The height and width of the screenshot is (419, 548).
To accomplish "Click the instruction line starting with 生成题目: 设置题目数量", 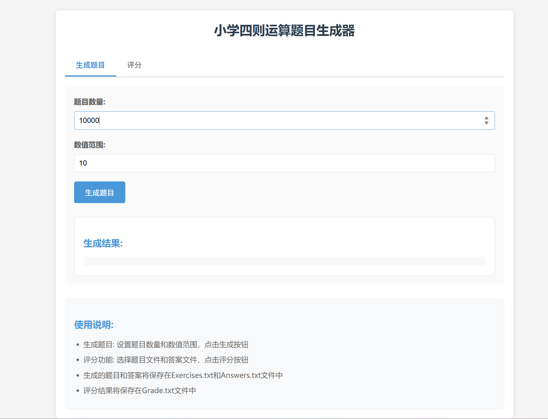I will [x=166, y=345].
